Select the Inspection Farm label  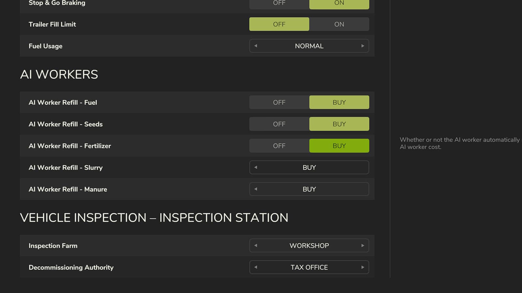tap(53, 246)
